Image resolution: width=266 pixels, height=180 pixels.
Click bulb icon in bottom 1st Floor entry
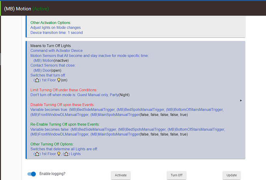[x=59, y=154]
